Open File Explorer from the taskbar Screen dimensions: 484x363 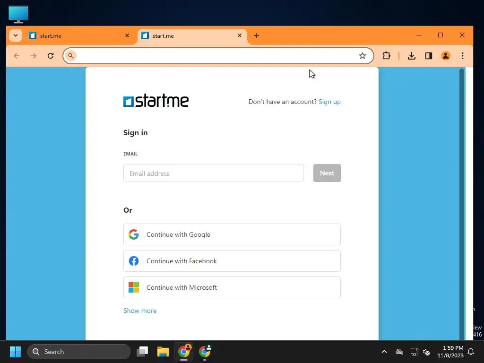click(163, 352)
